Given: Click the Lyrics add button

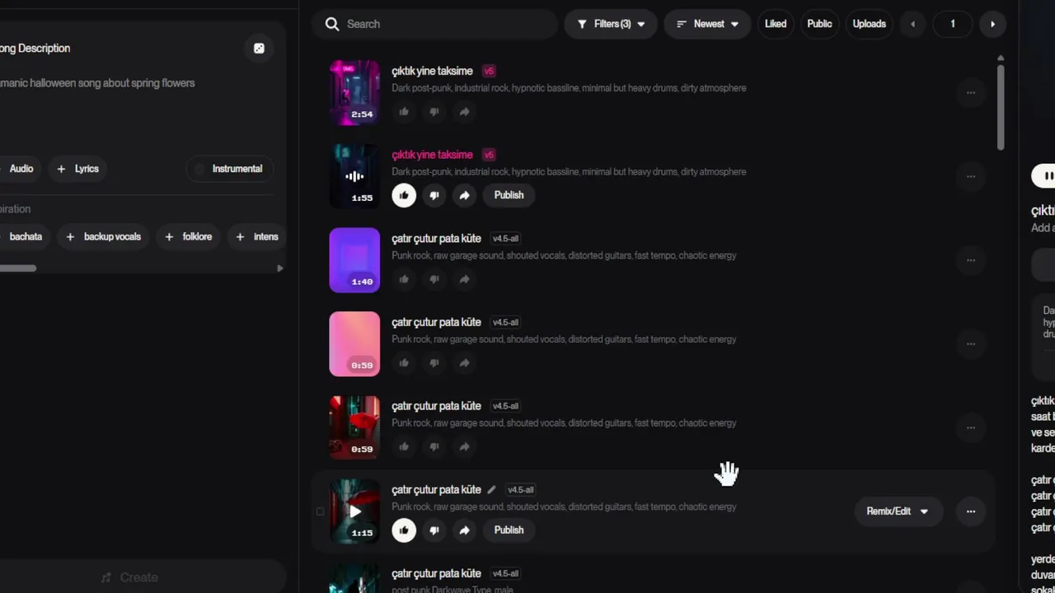Looking at the screenshot, I should pyautogui.click(x=77, y=169).
